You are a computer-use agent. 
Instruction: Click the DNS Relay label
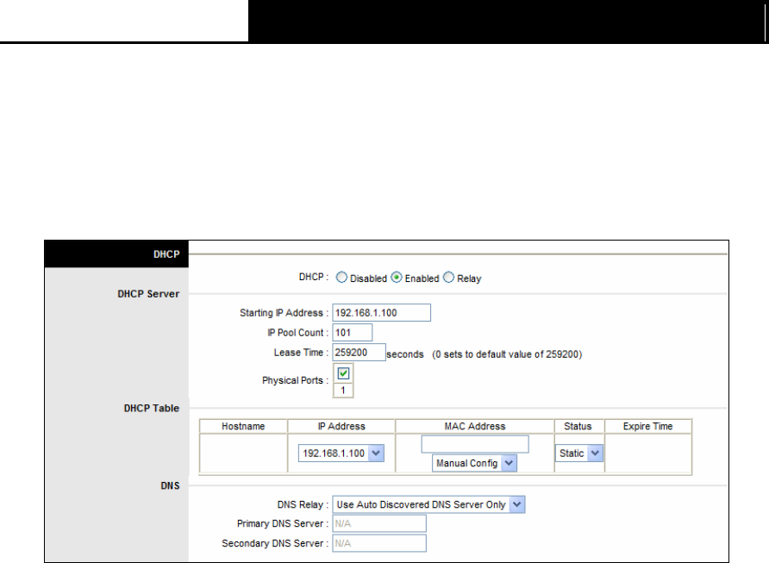[x=303, y=504]
